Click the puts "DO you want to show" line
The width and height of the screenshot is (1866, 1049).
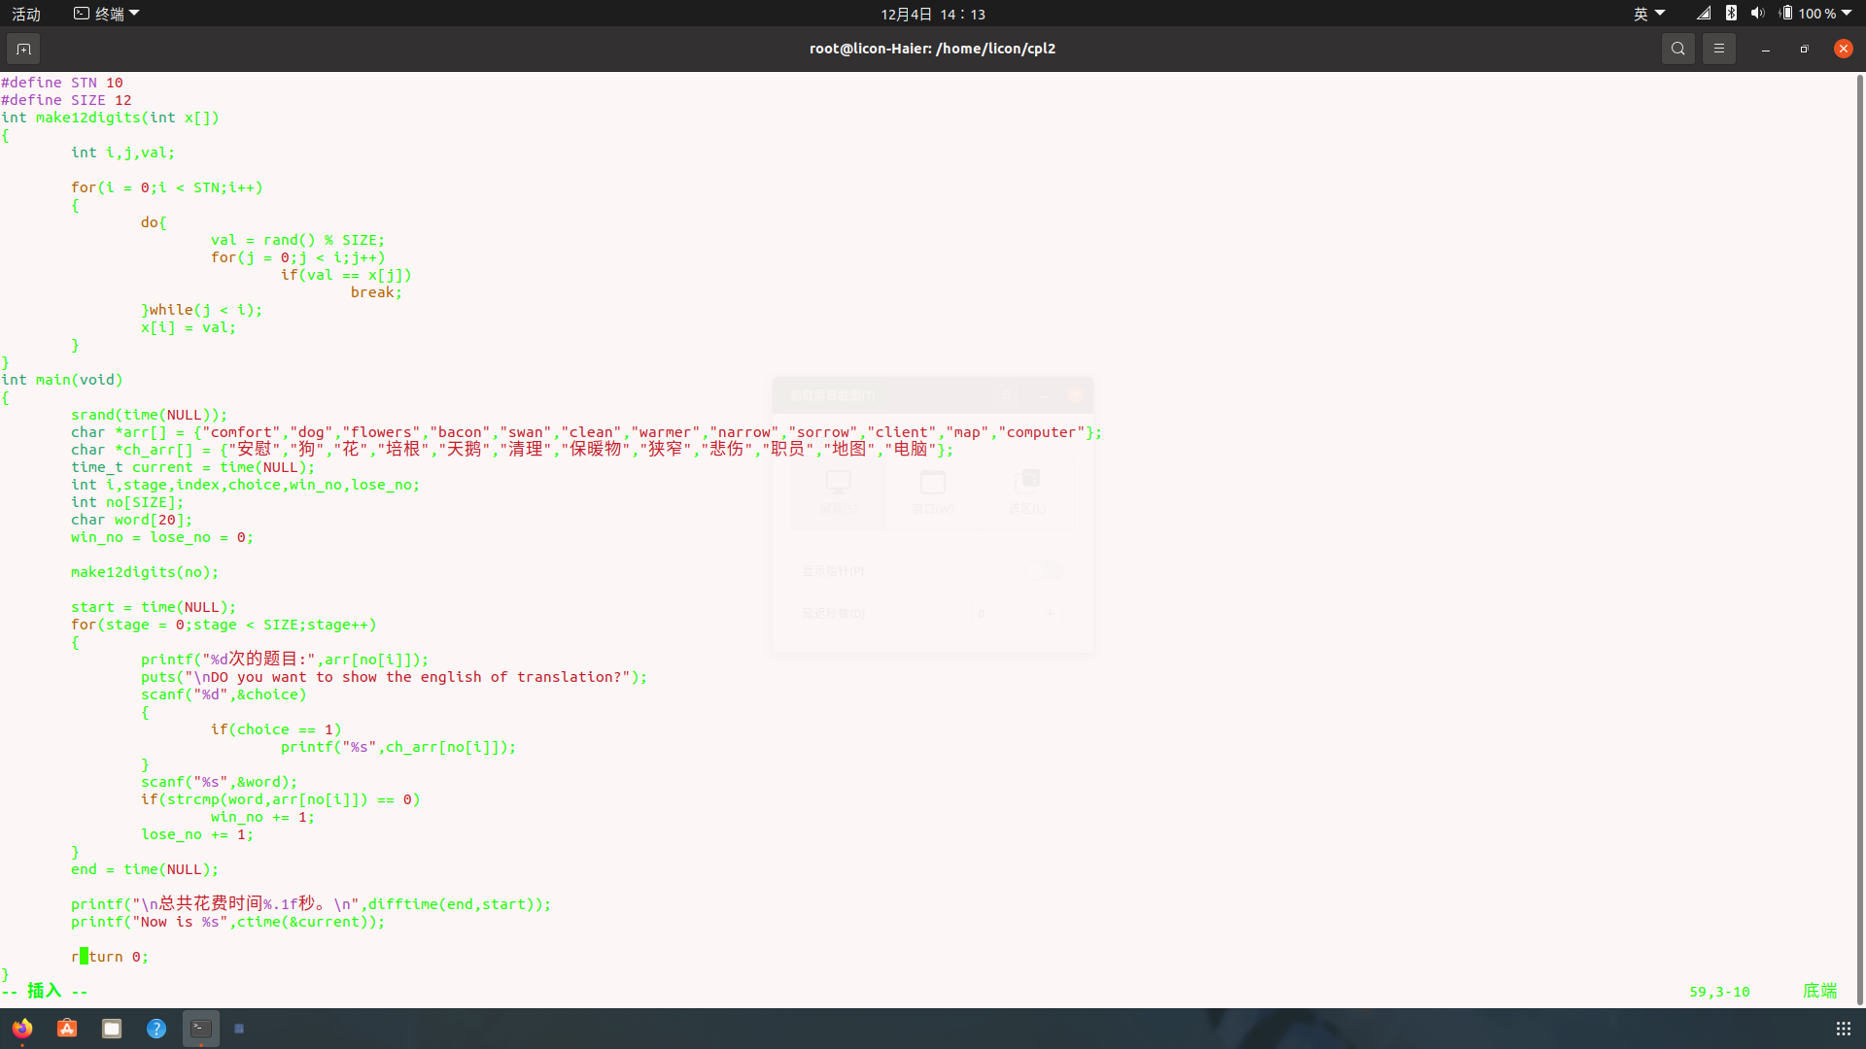pos(394,677)
